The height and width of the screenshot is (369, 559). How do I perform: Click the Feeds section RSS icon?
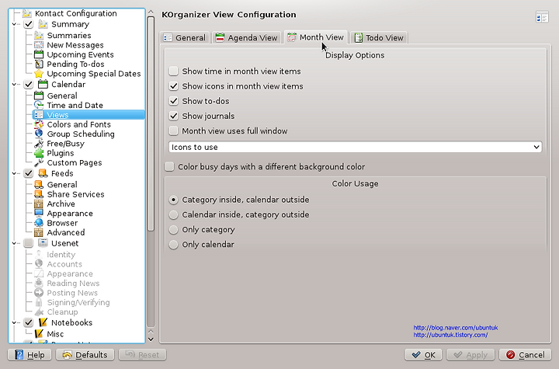click(43, 173)
